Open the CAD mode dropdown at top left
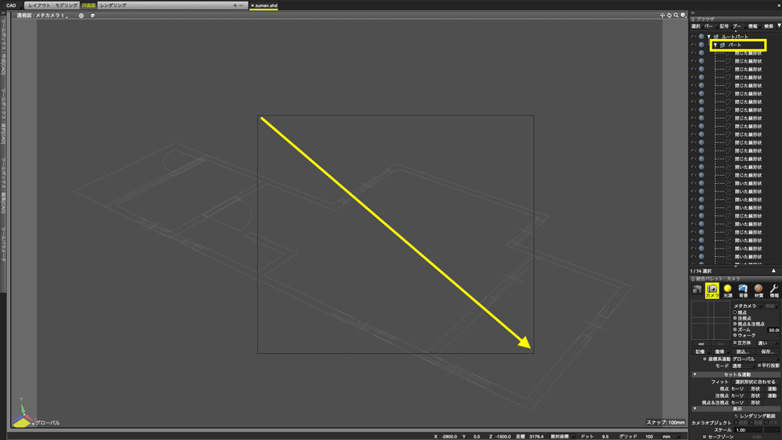 point(12,5)
